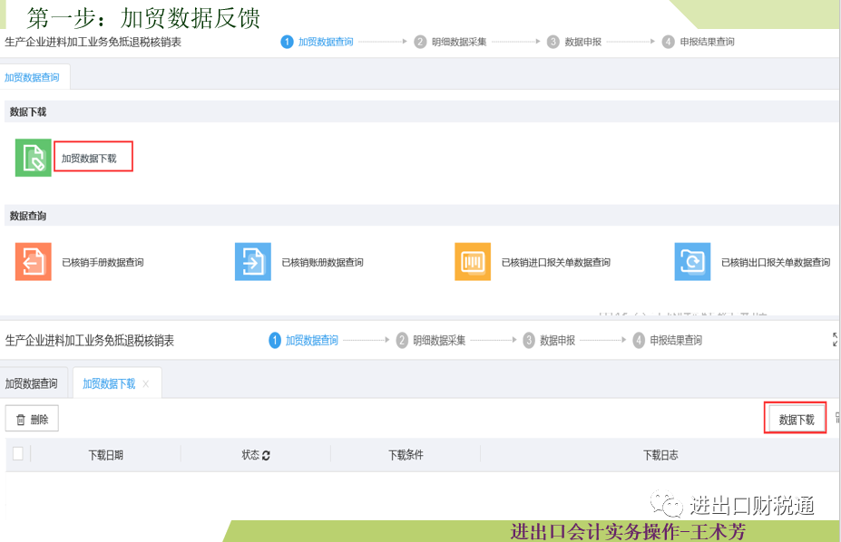Screen dimensions: 841x542
Task: Go to step 3 数据申报 in upper wizard
Action: [574, 42]
